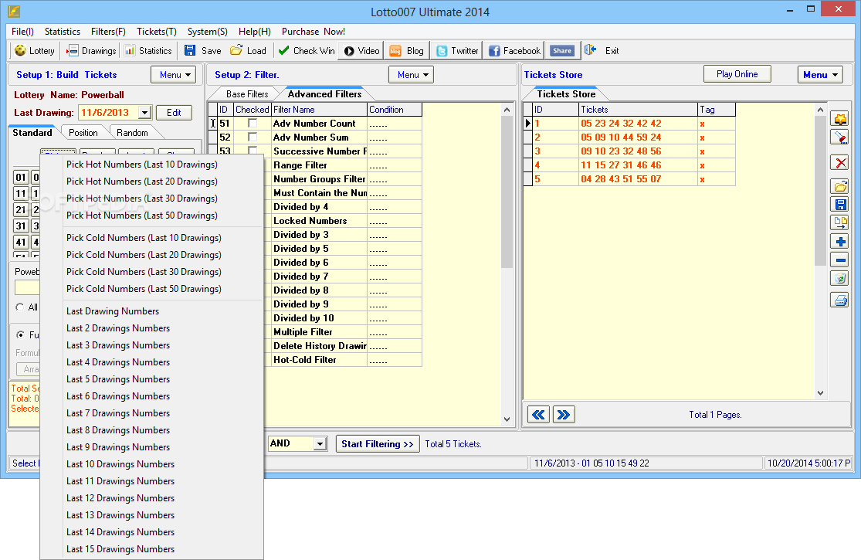This screenshot has width=861, height=560.
Task: Expand the Last Drawing date dropdown
Action: pos(144,113)
